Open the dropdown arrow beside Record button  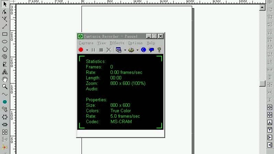(x=87, y=50)
